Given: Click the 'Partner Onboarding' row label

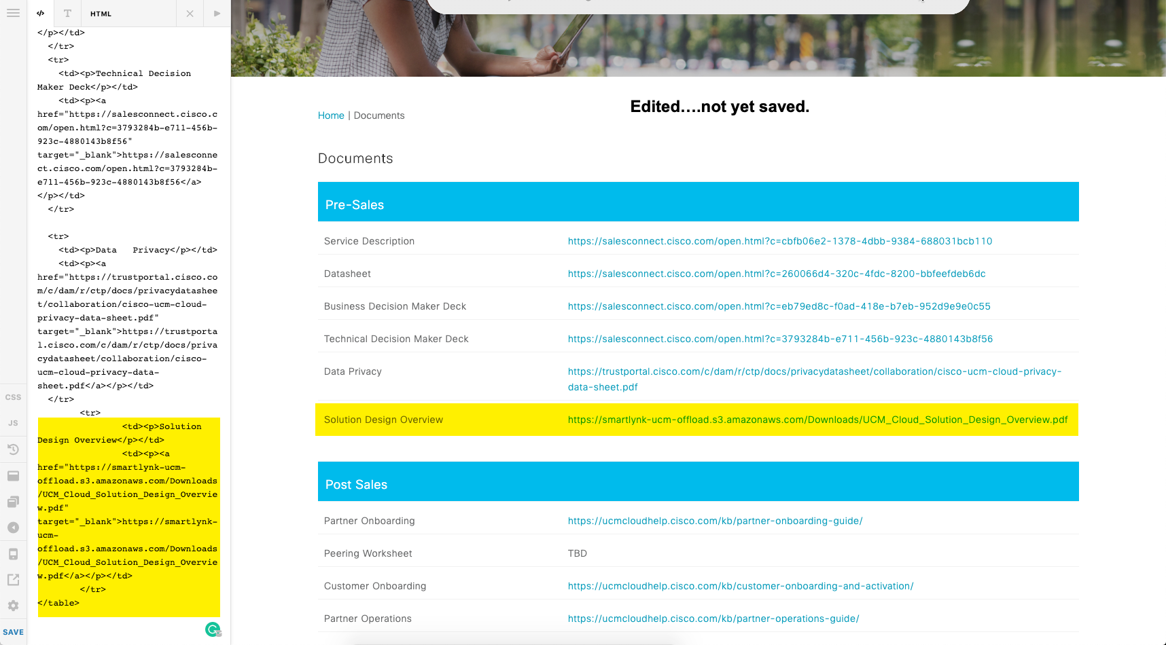Looking at the screenshot, I should (369, 521).
